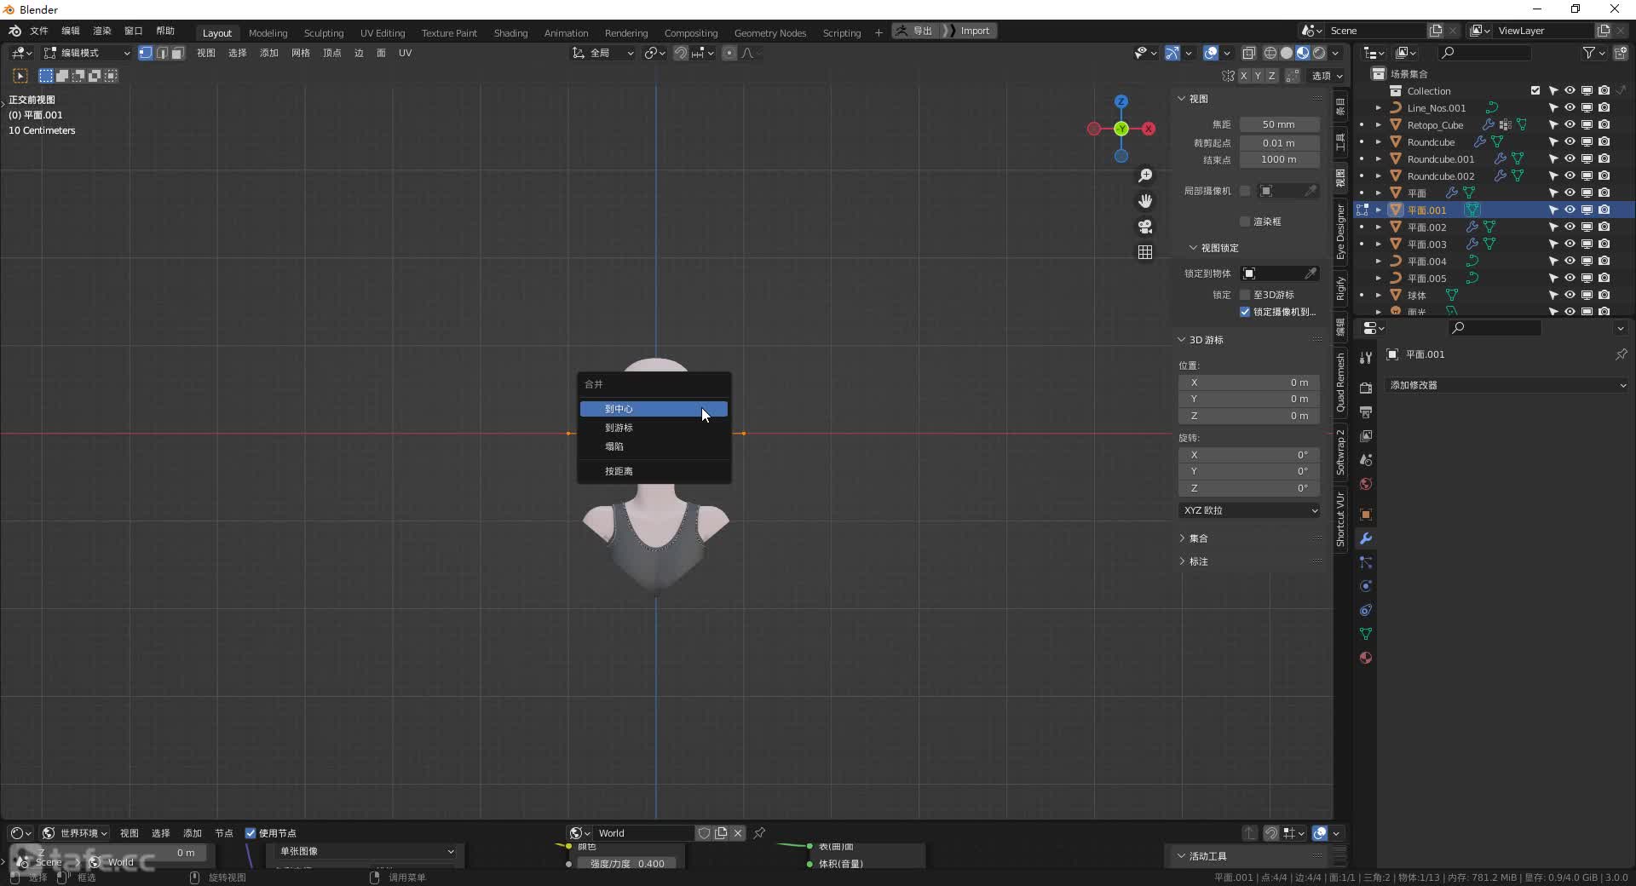Open Physics properties tab icon
Viewport: 1636px width, 886px height.
pyautogui.click(x=1366, y=586)
